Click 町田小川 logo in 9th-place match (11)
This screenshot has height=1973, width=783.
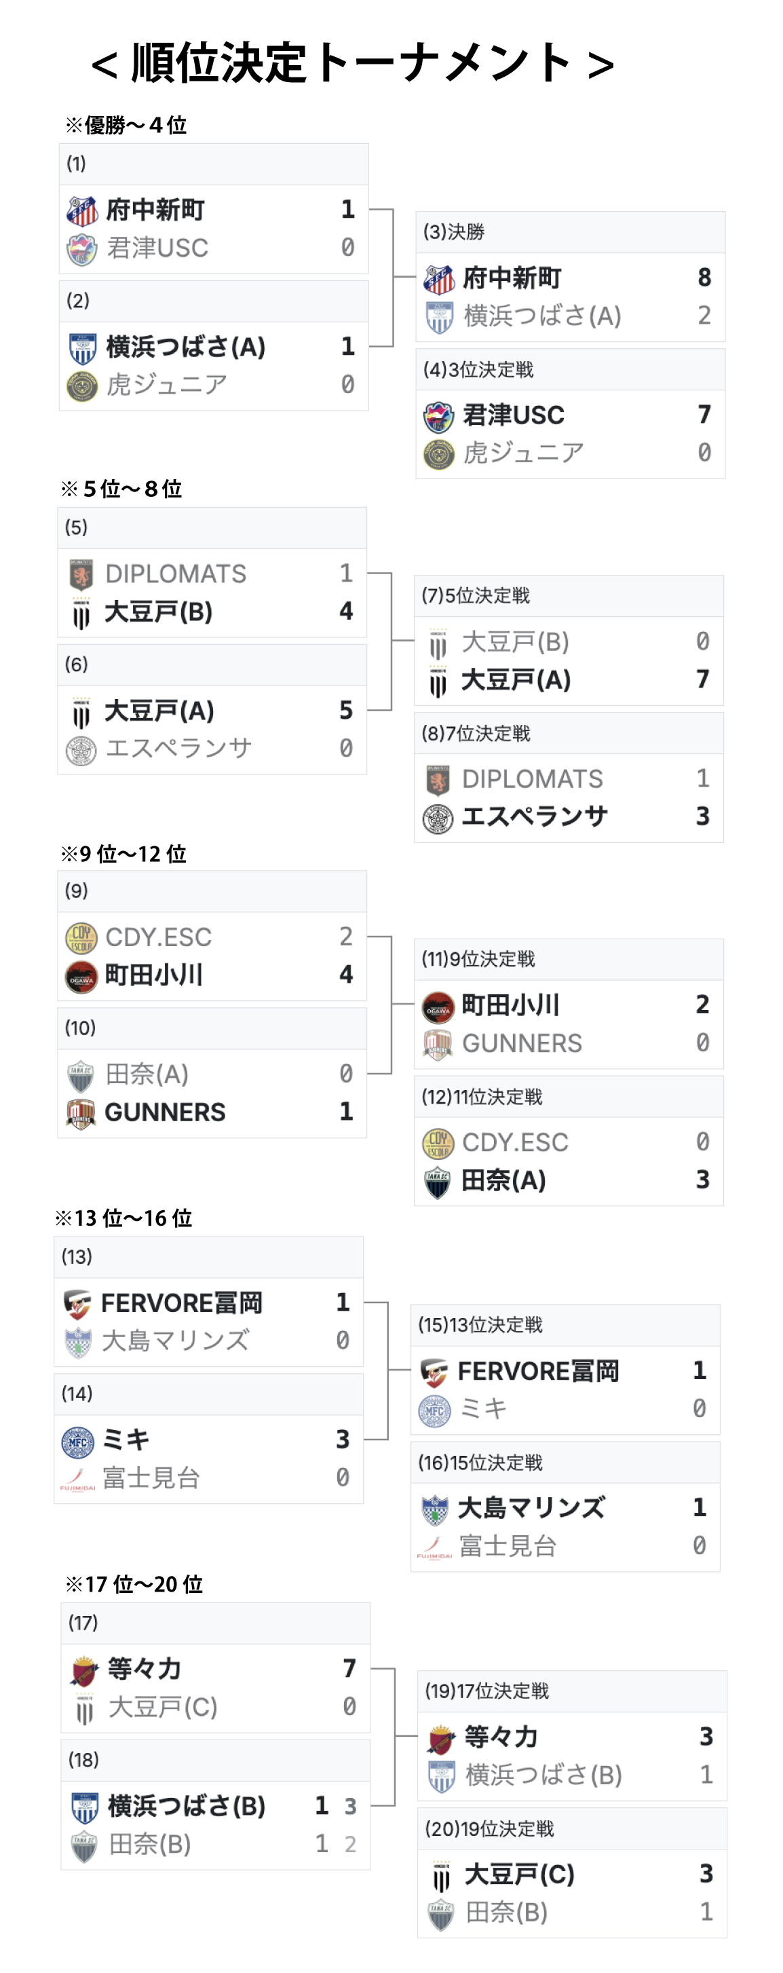(x=438, y=1006)
